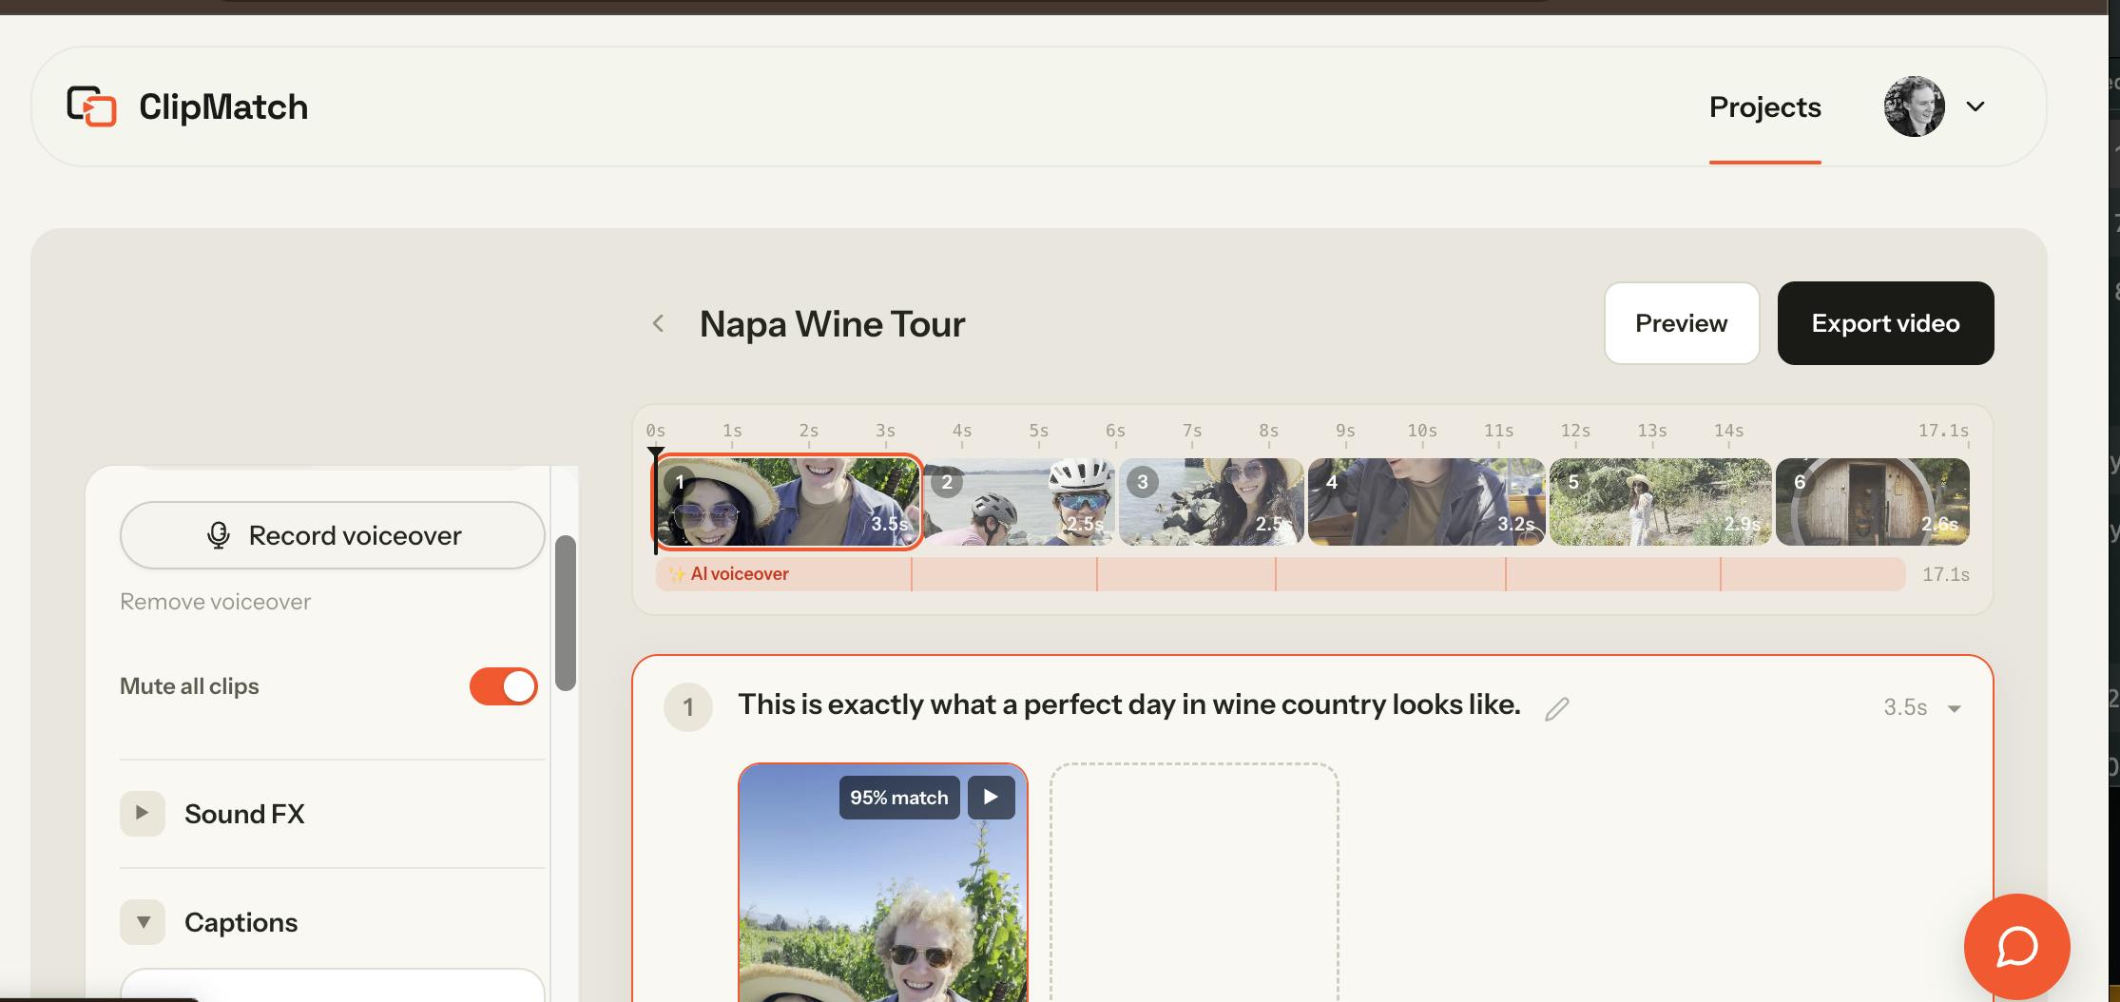Open the account menu chevron
This screenshot has width=2120, height=1002.
(x=1975, y=106)
